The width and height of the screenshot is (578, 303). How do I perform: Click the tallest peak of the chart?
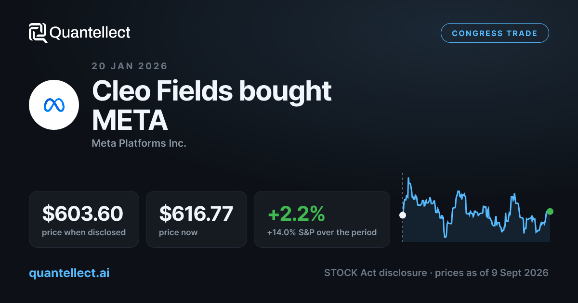pos(408,179)
